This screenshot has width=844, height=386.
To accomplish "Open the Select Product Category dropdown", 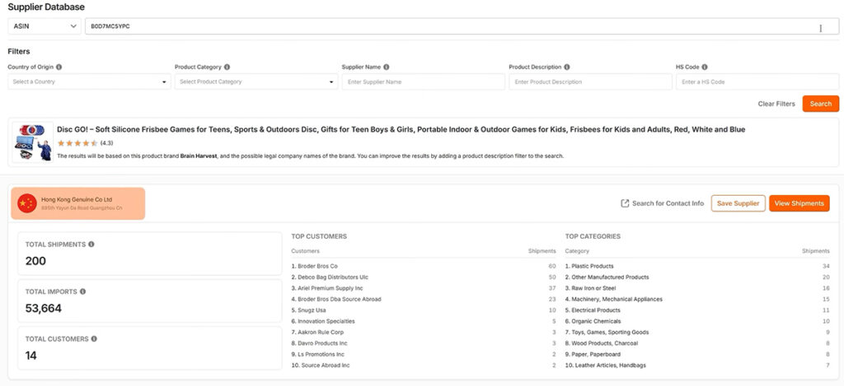I will [x=256, y=81].
